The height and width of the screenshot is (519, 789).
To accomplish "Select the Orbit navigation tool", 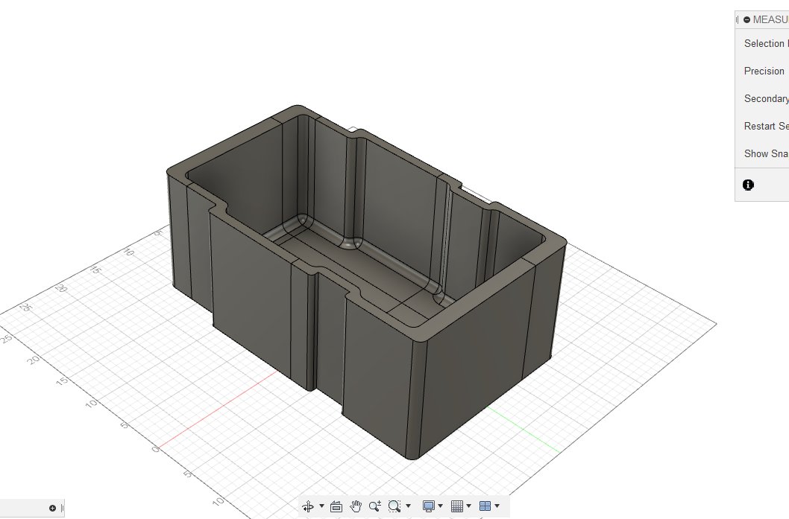I will (x=308, y=506).
